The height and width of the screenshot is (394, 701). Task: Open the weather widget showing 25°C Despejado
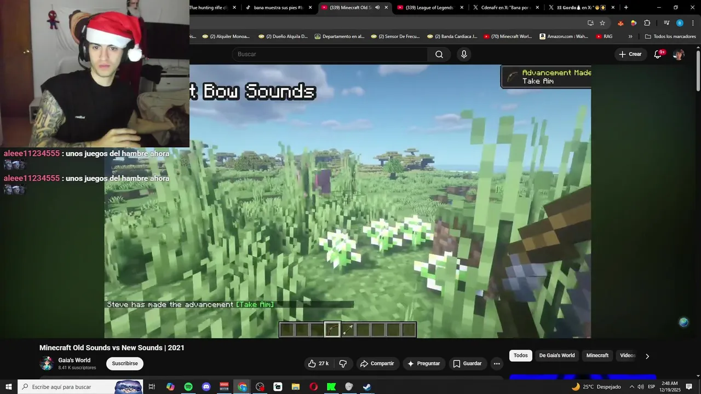(596, 387)
